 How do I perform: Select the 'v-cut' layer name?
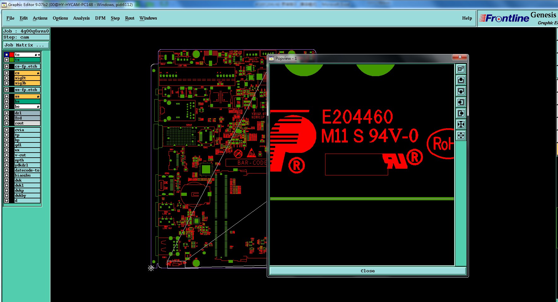(27, 155)
